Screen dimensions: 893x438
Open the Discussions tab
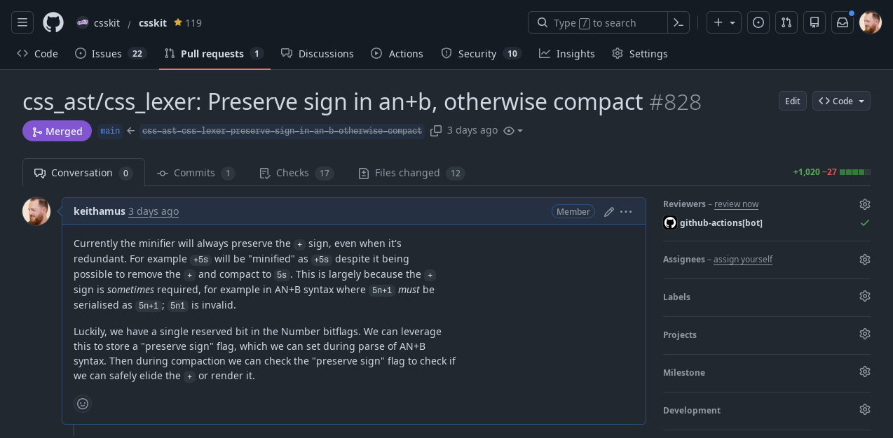pos(318,54)
